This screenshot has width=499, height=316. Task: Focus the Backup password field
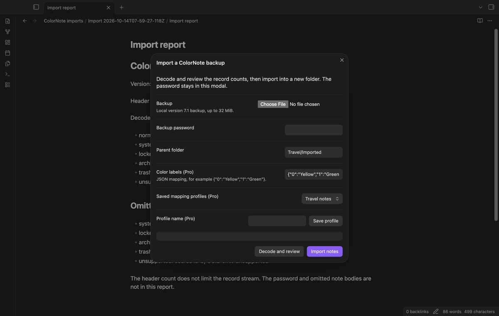tap(314, 130)
